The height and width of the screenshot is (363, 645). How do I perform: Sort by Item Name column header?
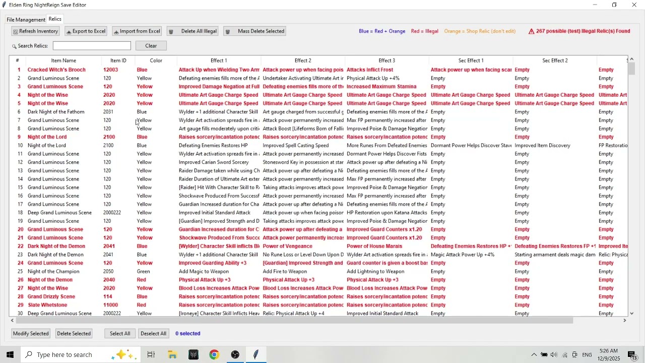tap(63, 60)
